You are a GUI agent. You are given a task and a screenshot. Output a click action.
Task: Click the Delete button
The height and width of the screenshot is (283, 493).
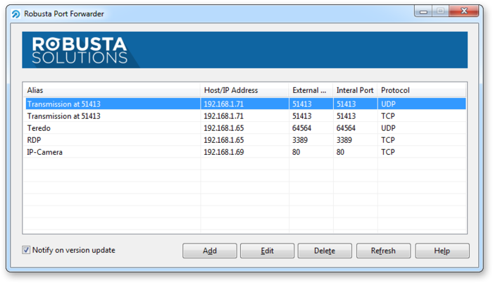pyautogui.click(x=324, y=251)
